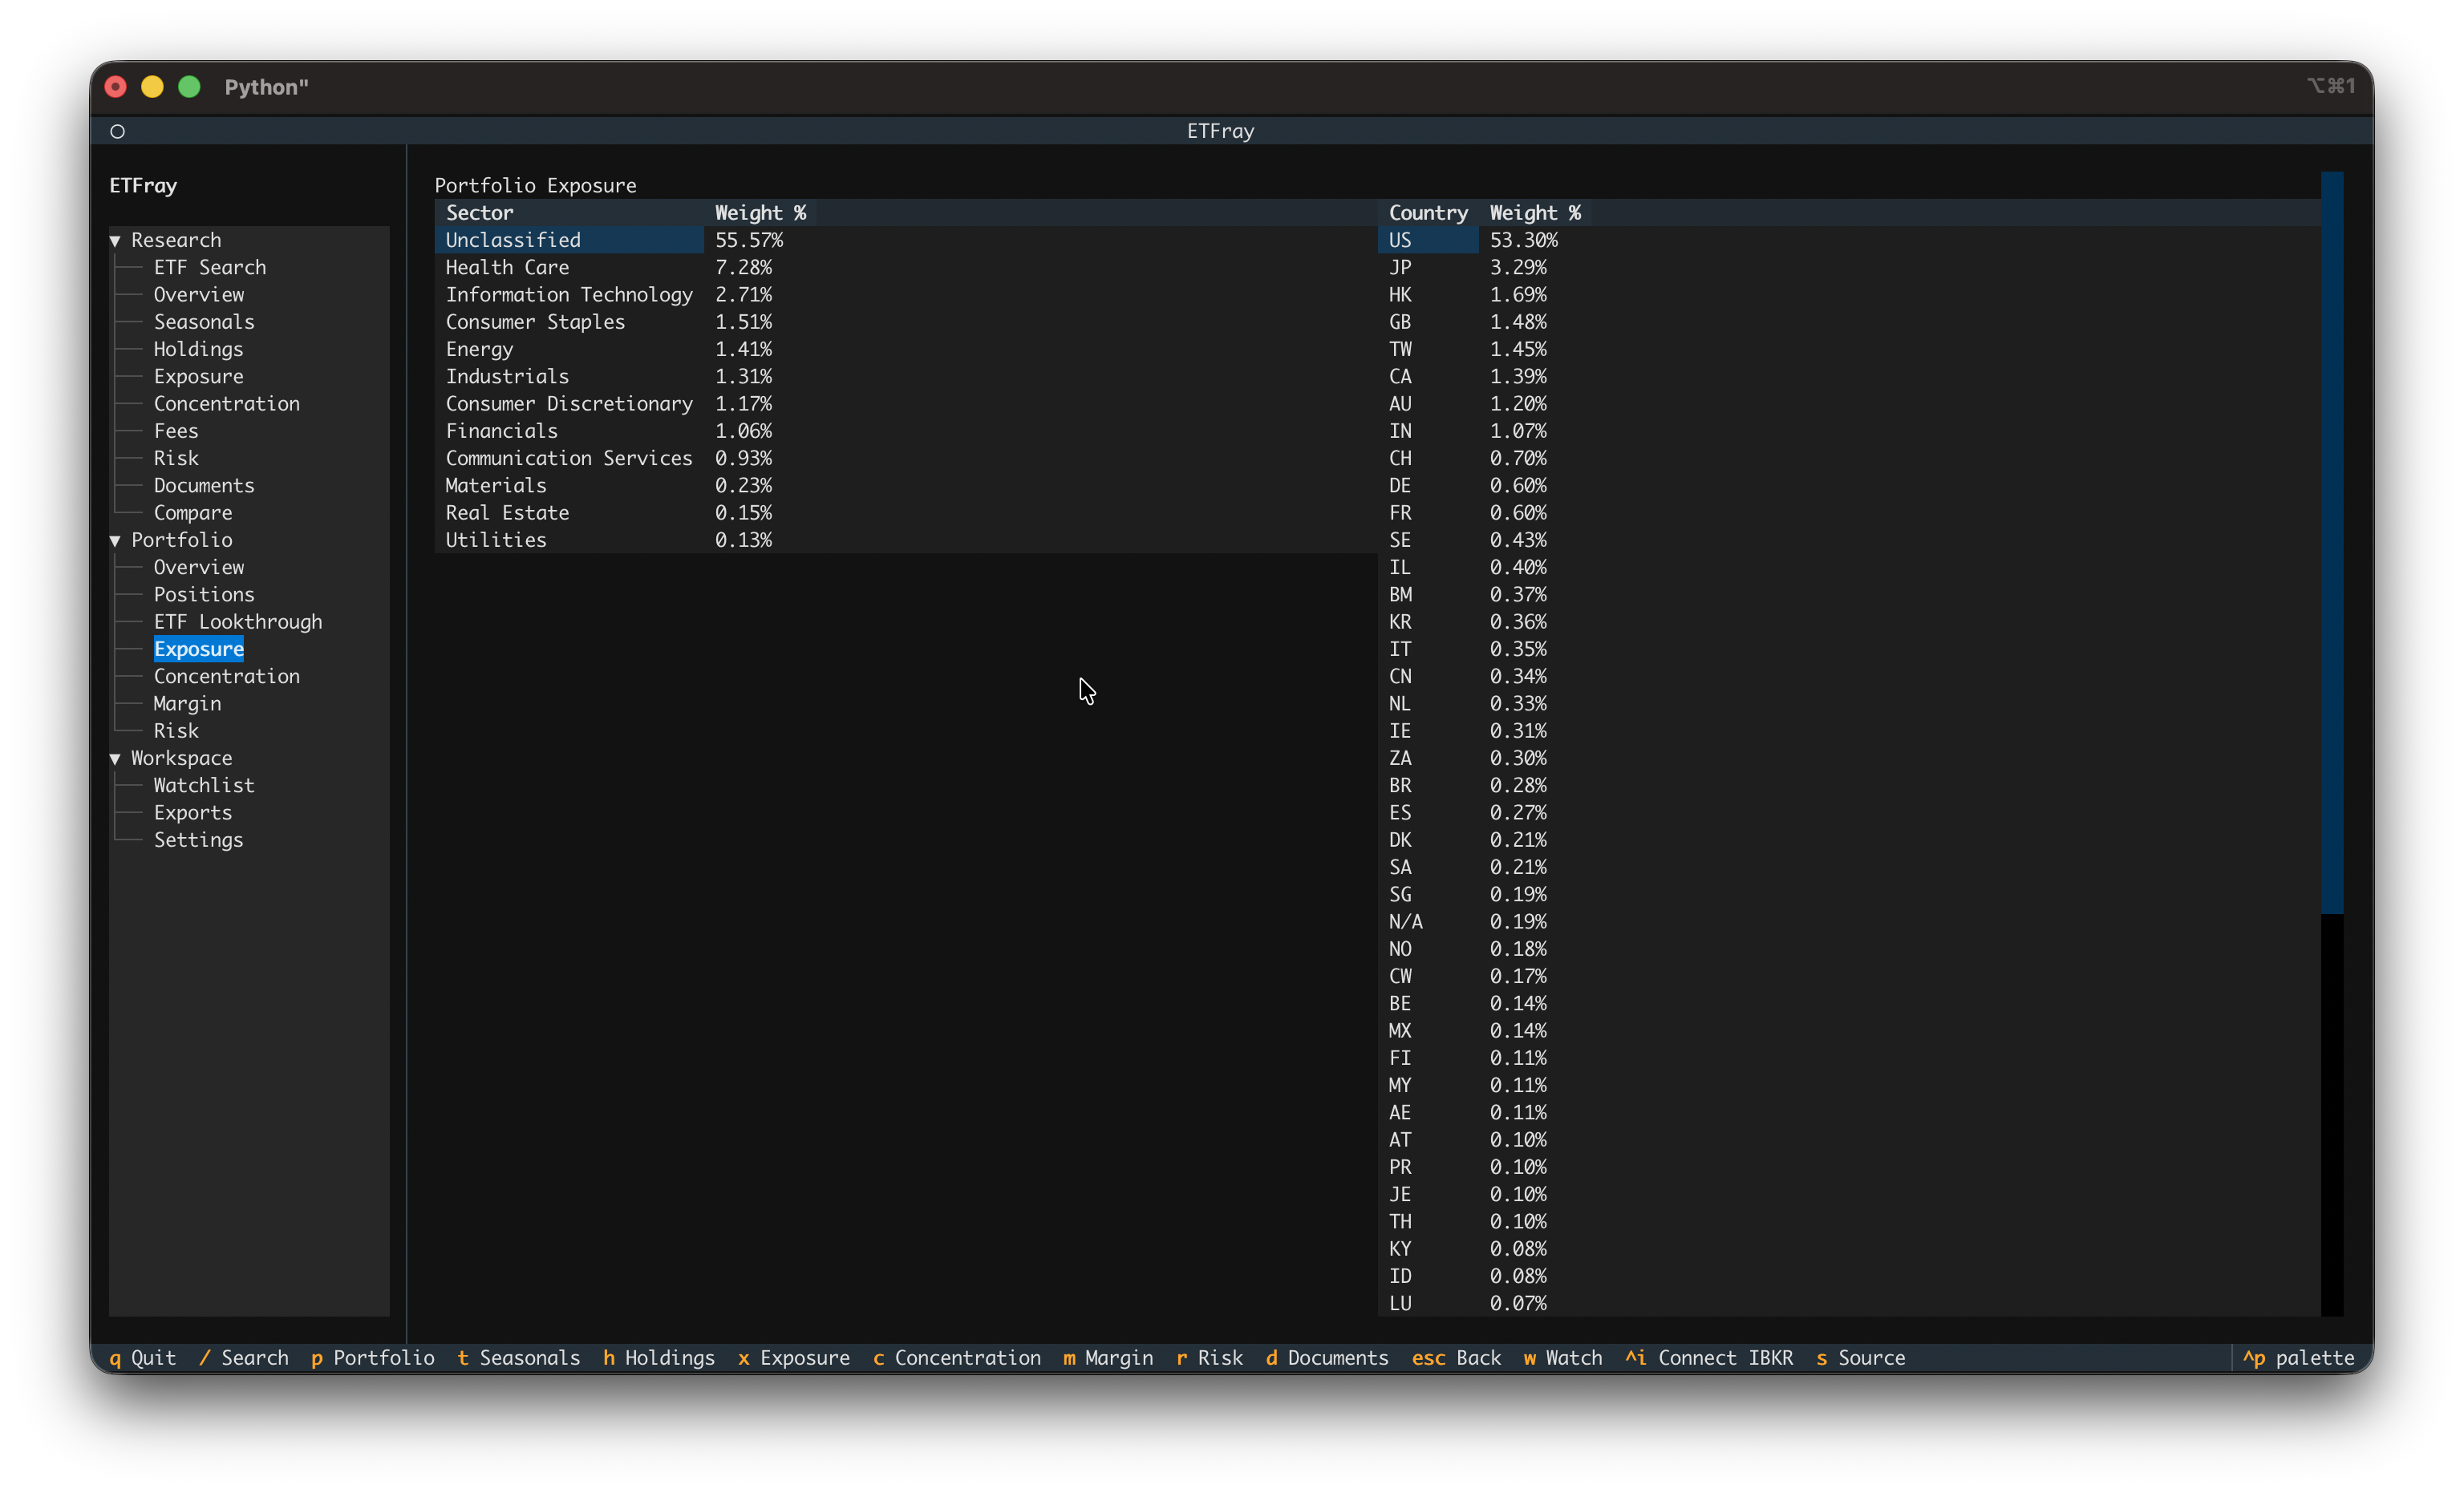Select the Real Estate sector row
The width and height of the screenshot is (2464, 1493).
pyautogui.click(x=906, y=512)
